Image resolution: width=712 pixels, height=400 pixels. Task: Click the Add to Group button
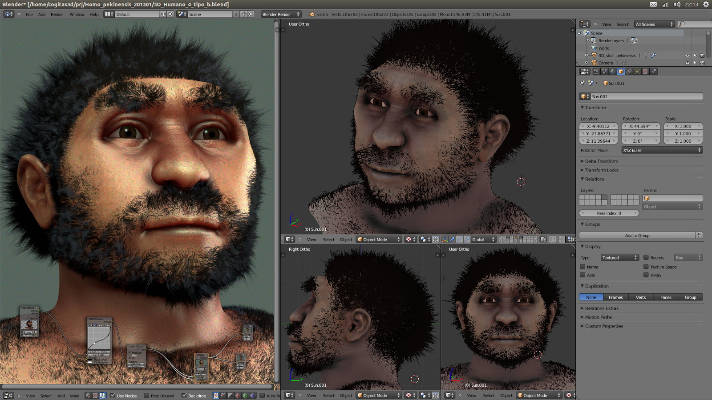[x=638, y=236]
